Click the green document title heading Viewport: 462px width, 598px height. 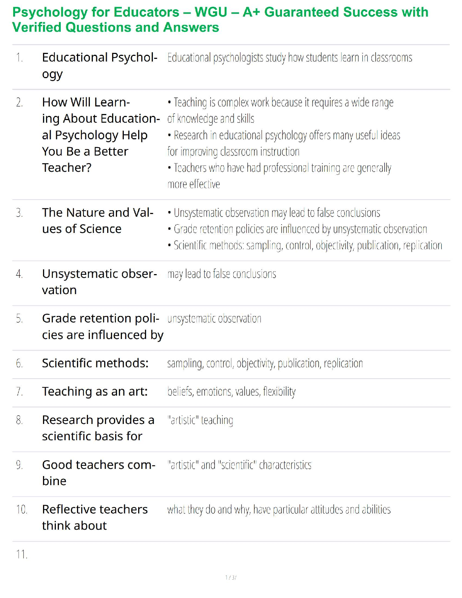[x=220, y=20]
